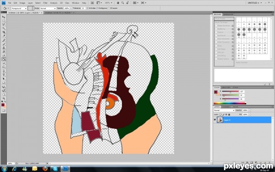Select the Lasso tool
Screen dimensions: 275x172
[4, 25]
